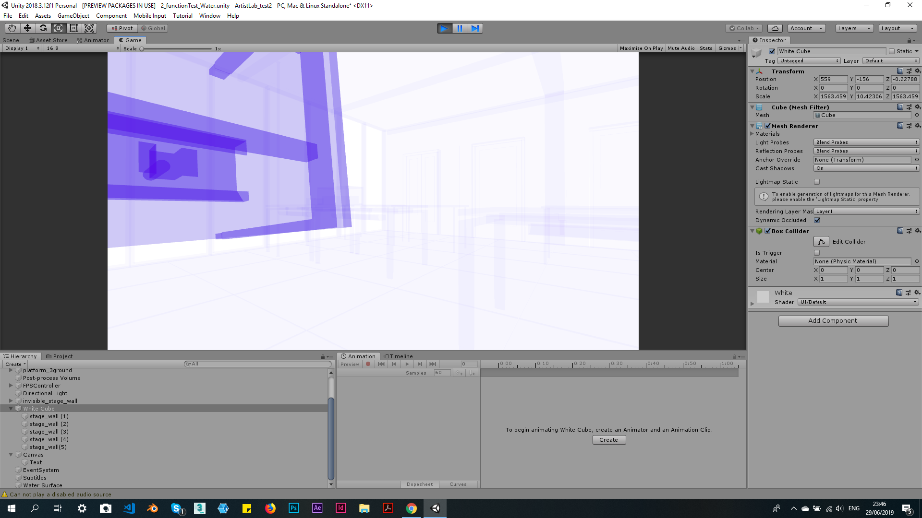Click the Pause button
This screenshot has height=518, width=922.
pos(460,28)
